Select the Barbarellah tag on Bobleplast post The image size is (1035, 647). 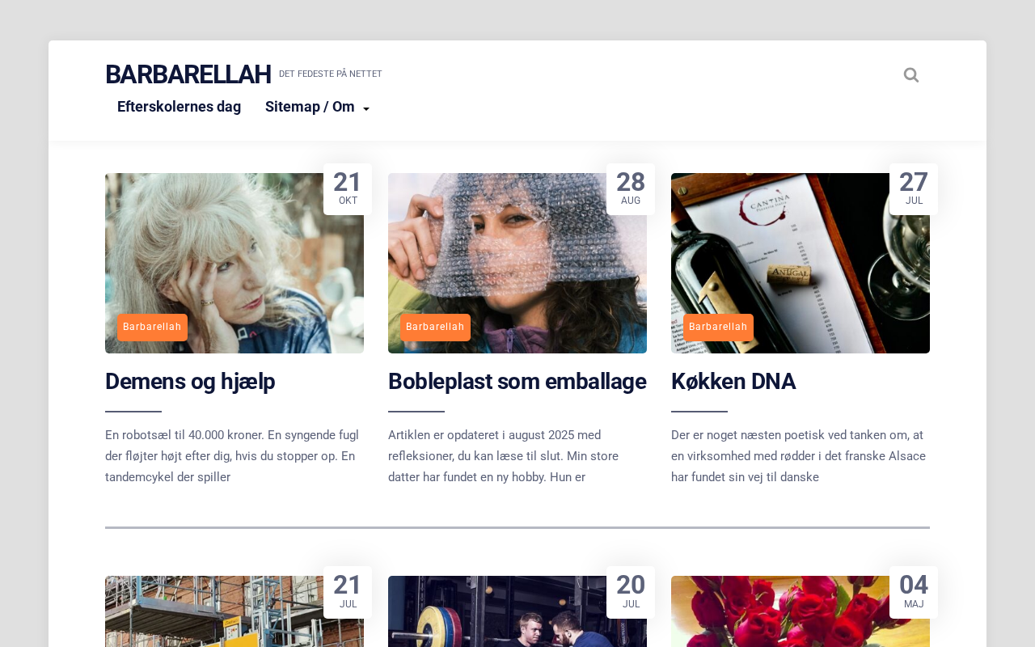pyautogui.click(x=435, y=328)
